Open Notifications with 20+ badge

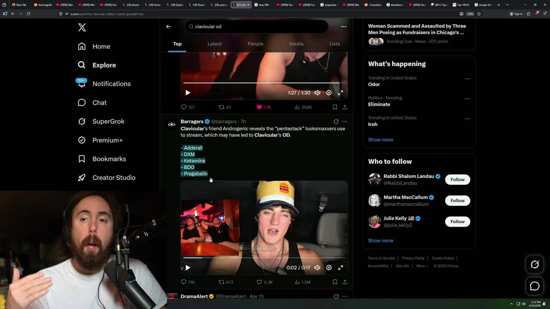pos(104,84)
